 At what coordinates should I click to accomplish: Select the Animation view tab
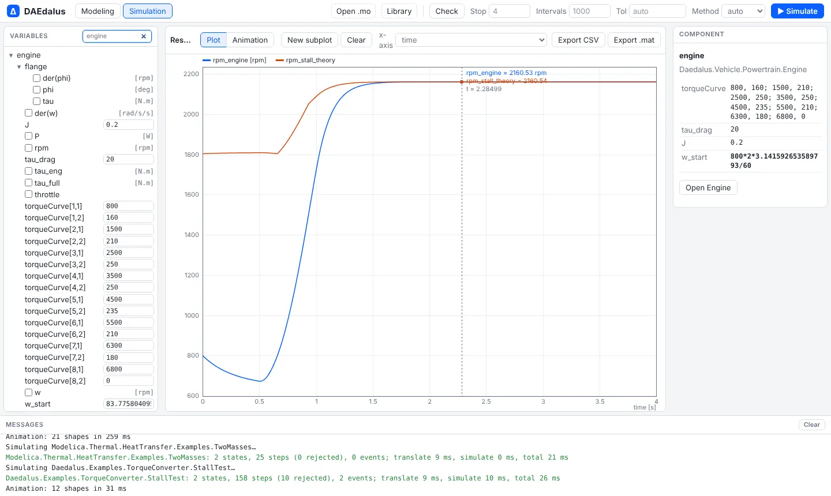point(250,40)
